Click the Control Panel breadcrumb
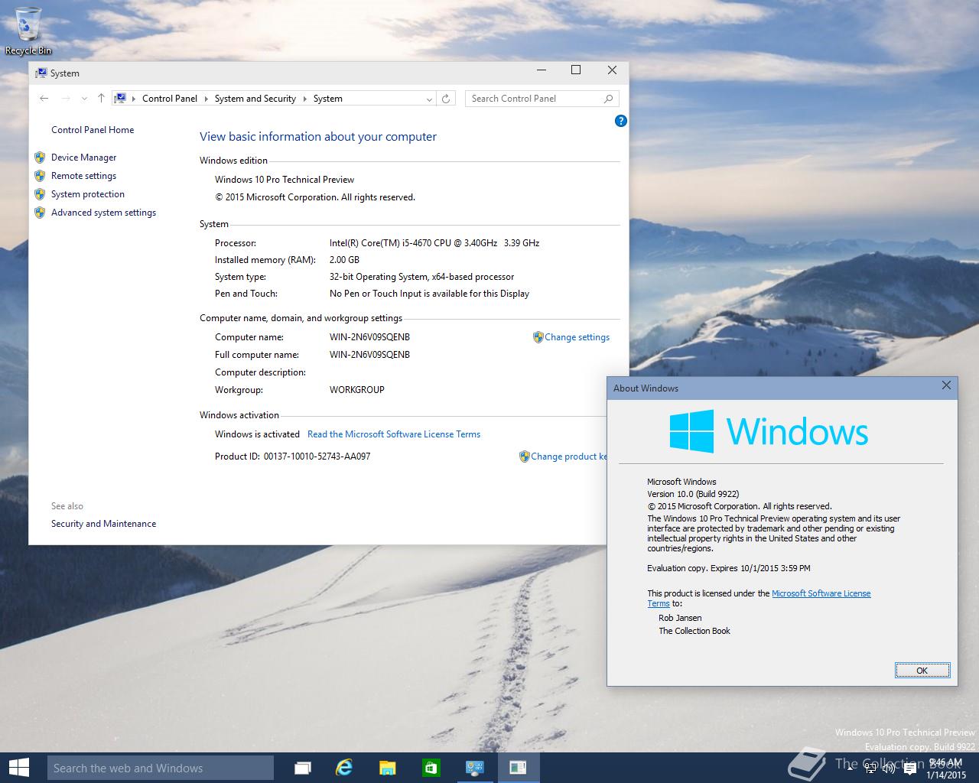Viewport: 979px width, 783px height. coord(170,99)
